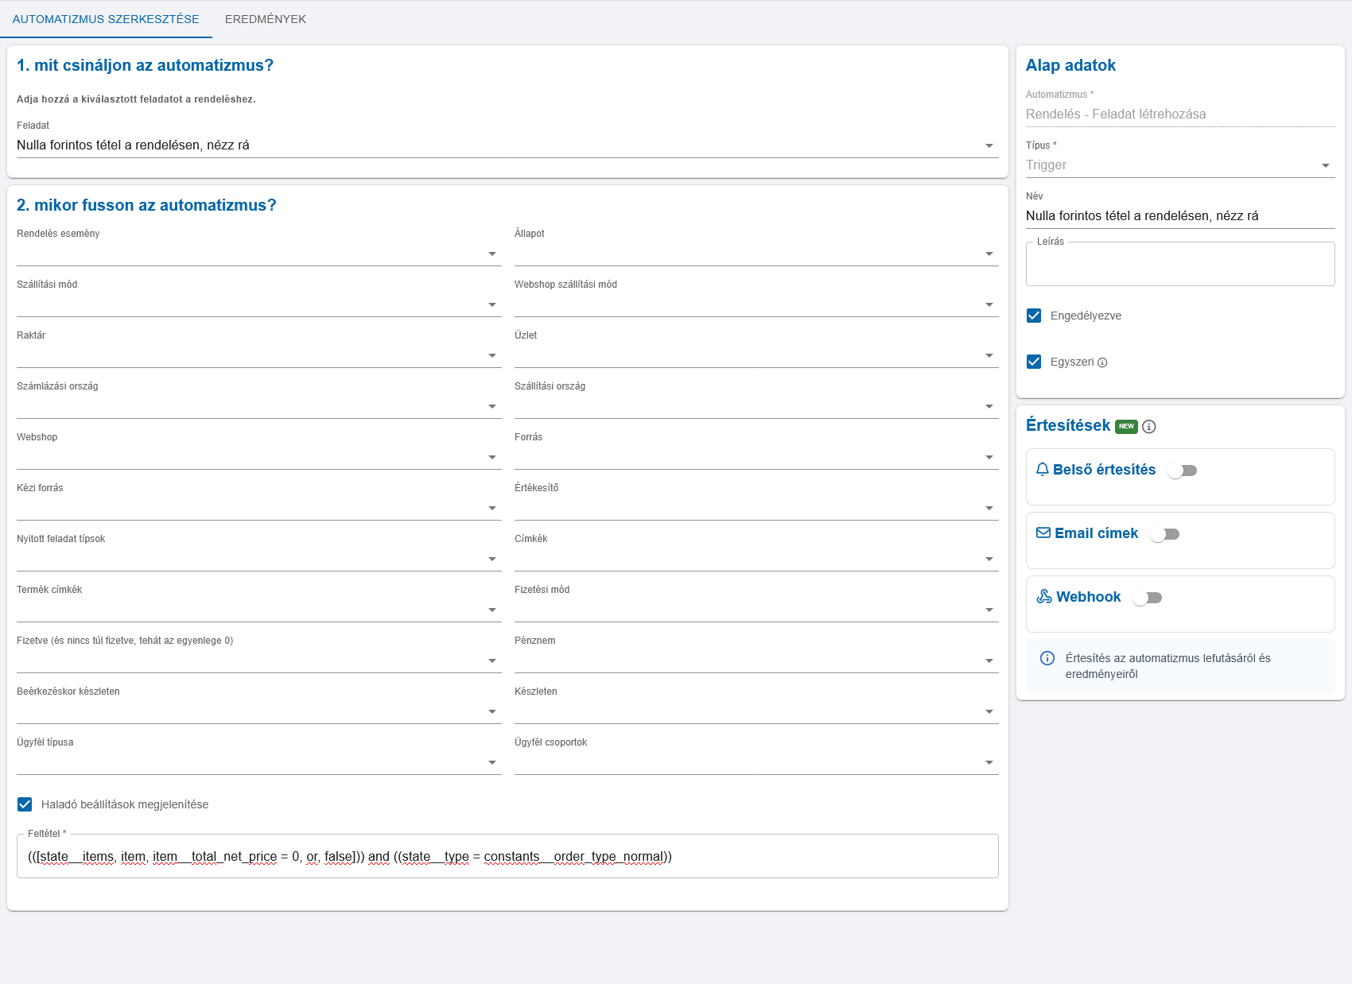Open the Termék címkék dropdown
This screenshot has width=1352, height=984.
click(258, 610)
